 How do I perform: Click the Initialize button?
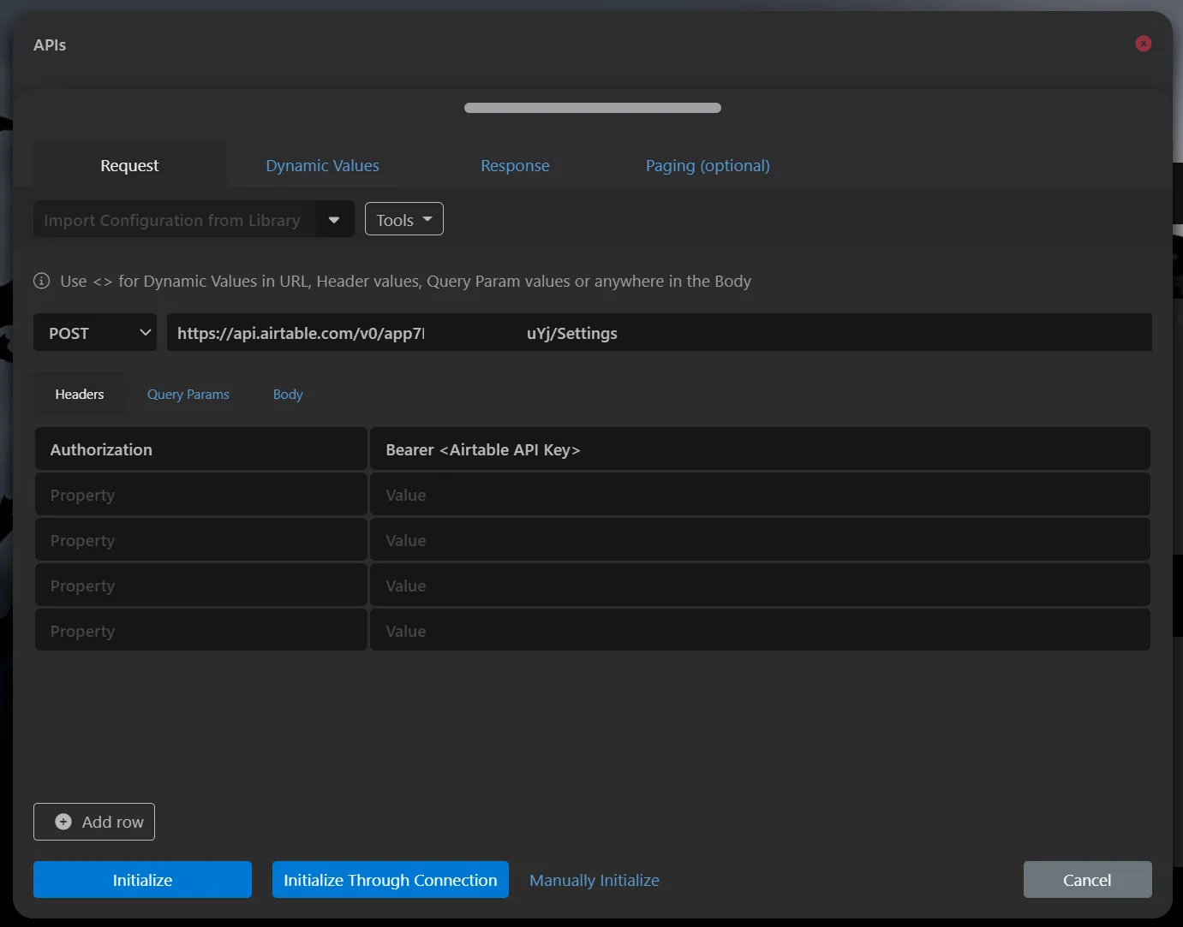coord(142,880)
